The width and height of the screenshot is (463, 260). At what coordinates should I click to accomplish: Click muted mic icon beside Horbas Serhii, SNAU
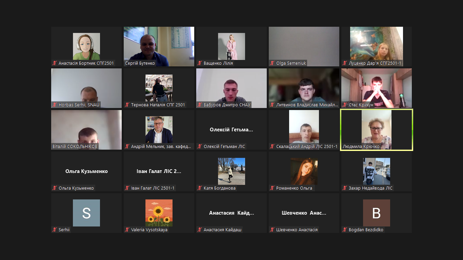(55, 105)
